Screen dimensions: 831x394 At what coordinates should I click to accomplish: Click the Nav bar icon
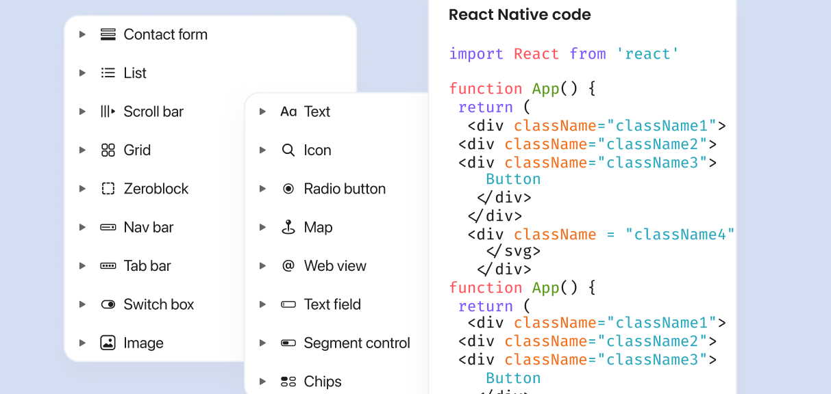click(108, 227)
